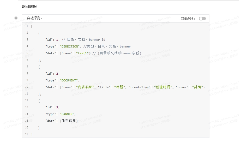247x142 pixels.
Task: Click the "标题" title value on line 10
Action: [119, 87]
